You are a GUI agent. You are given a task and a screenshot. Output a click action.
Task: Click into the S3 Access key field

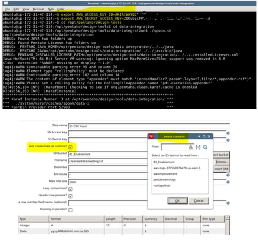coord(108,133)
